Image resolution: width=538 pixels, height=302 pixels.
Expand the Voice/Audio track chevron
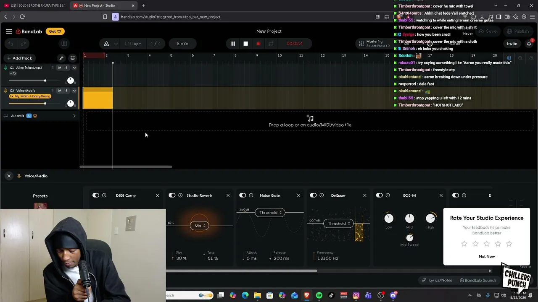click(x=74, y=91)
